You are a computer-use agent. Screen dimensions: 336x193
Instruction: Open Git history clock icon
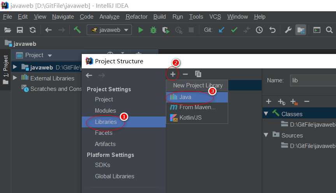pos(259,30)
